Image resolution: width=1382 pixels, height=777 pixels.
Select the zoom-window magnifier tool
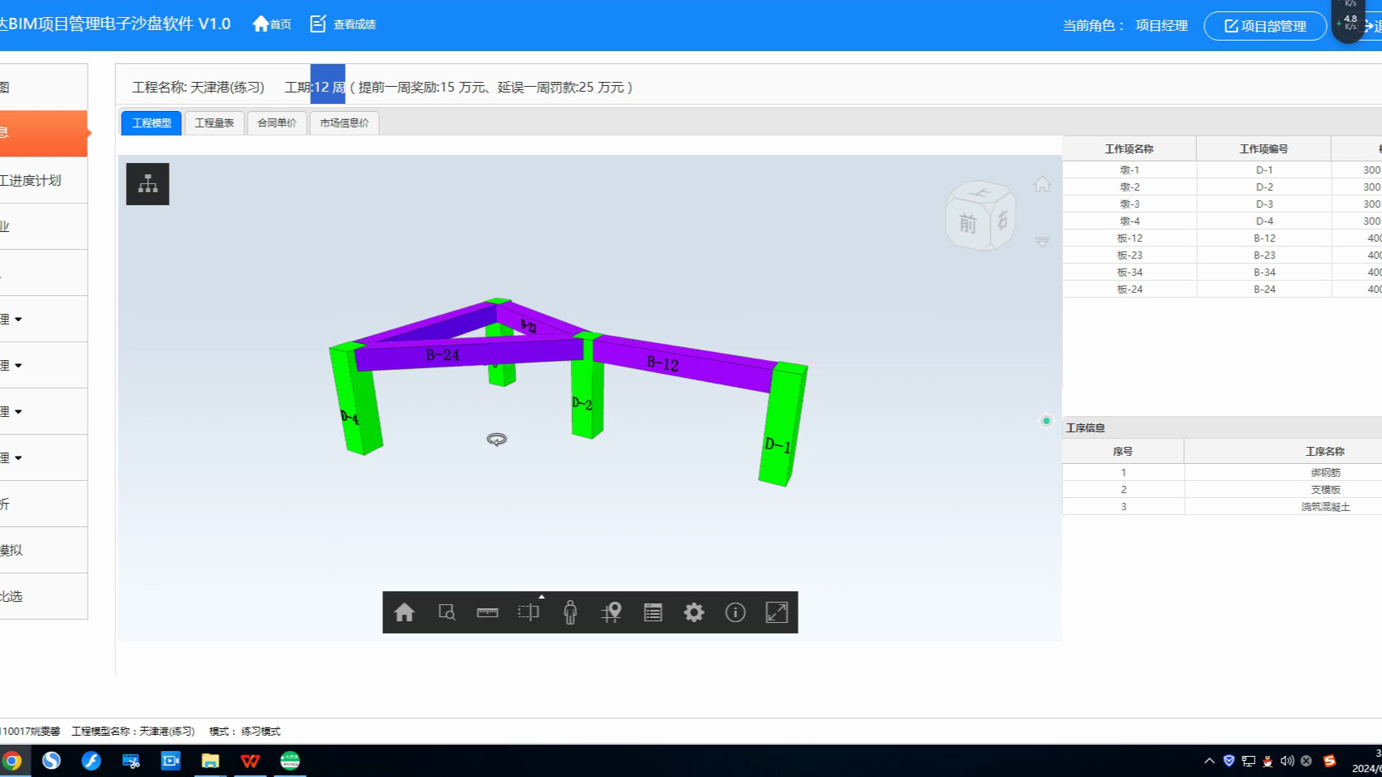[x=446, y=612]
